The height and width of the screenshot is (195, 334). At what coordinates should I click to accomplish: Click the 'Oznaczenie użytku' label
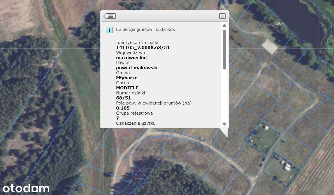[136, 123]
